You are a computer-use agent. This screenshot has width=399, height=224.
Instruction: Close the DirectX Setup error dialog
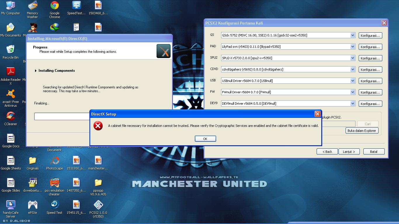pos(318,114)
